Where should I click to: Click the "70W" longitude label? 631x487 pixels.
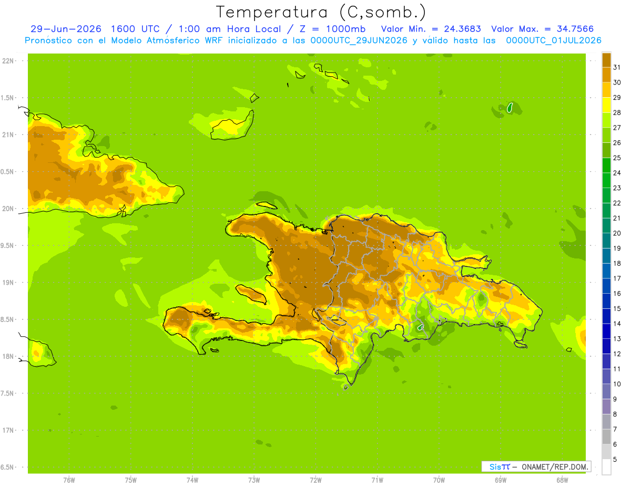(439, 480)
